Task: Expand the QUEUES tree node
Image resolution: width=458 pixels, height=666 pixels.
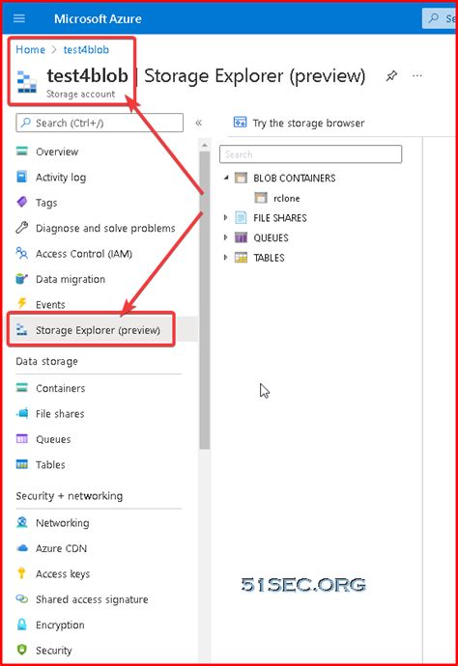Action: 226,237
